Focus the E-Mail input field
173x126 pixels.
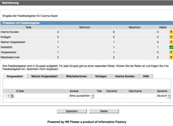[x=41, y=96]
